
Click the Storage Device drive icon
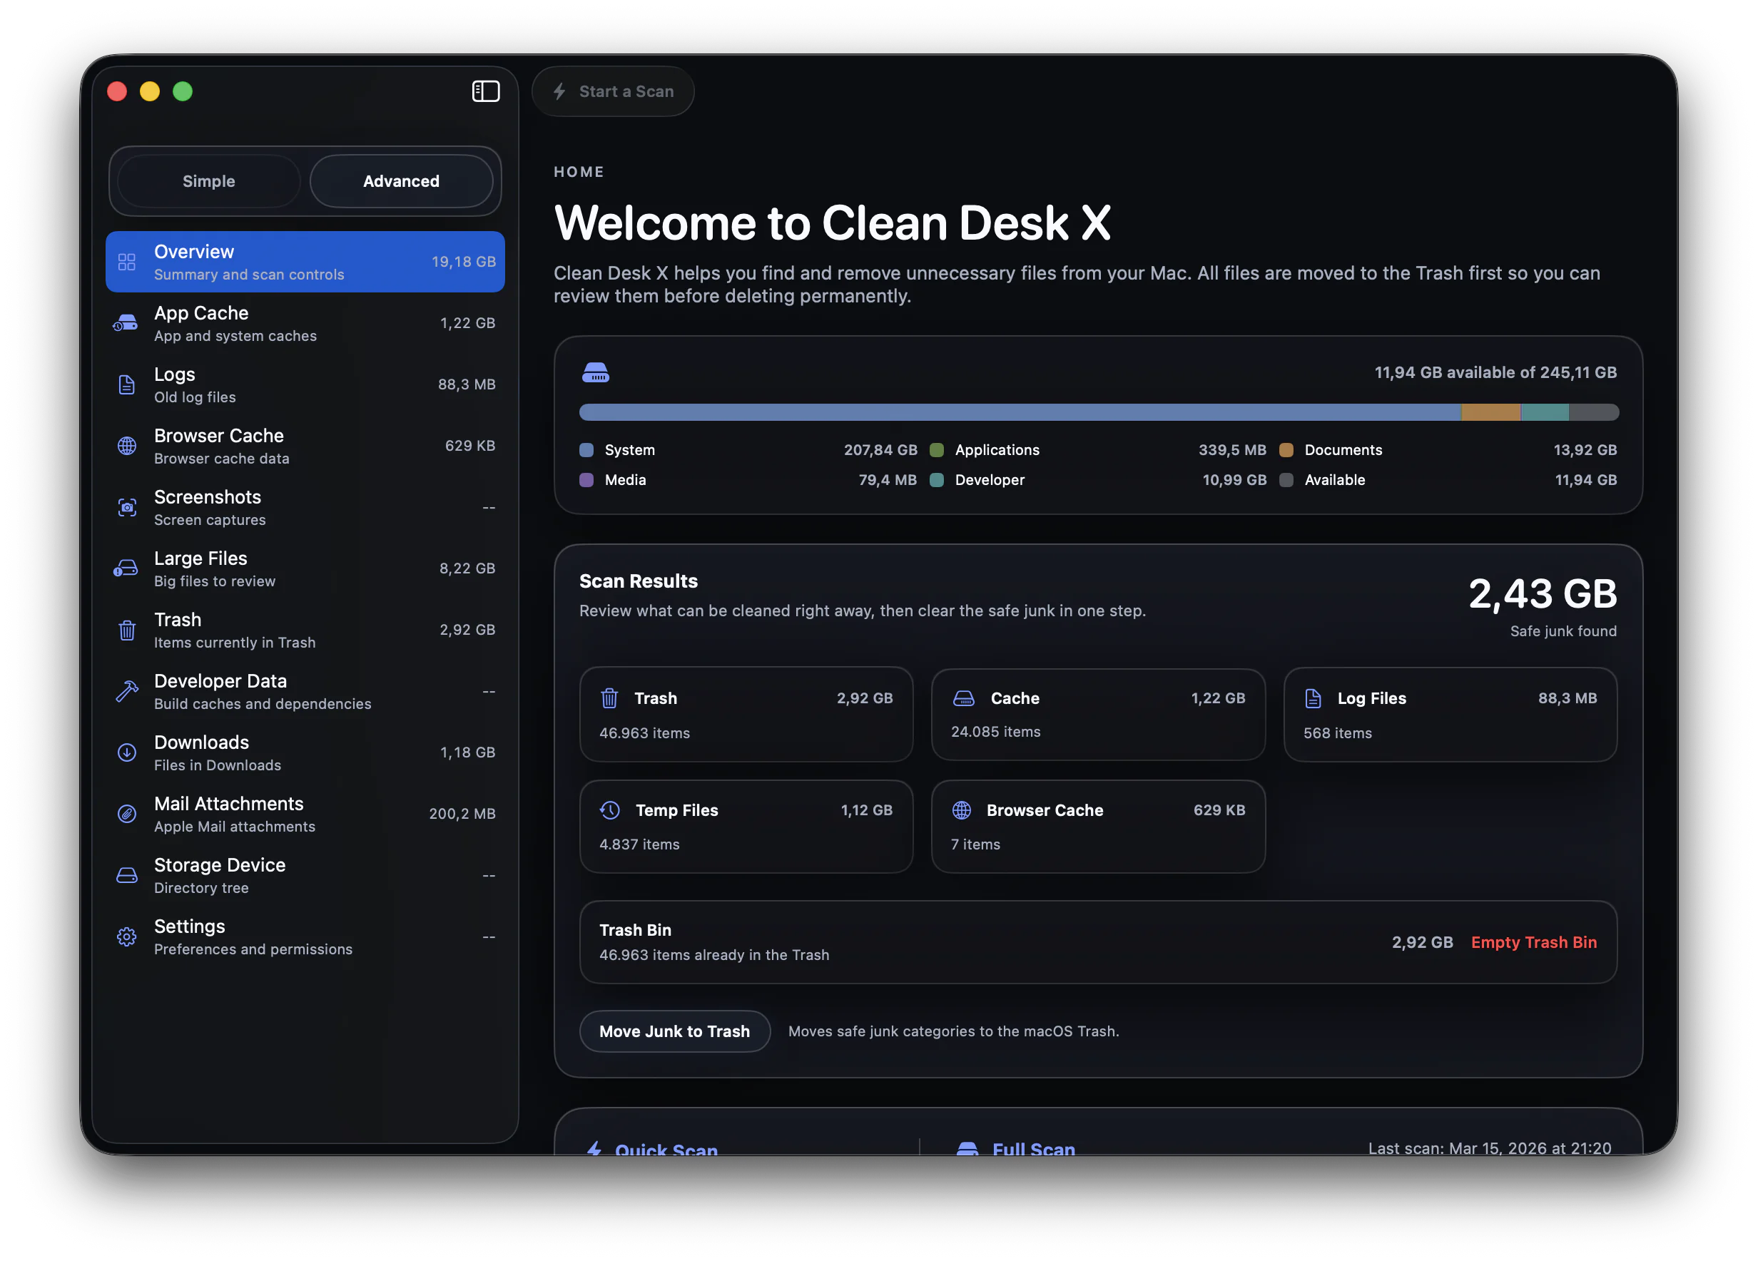click(127, 875)
